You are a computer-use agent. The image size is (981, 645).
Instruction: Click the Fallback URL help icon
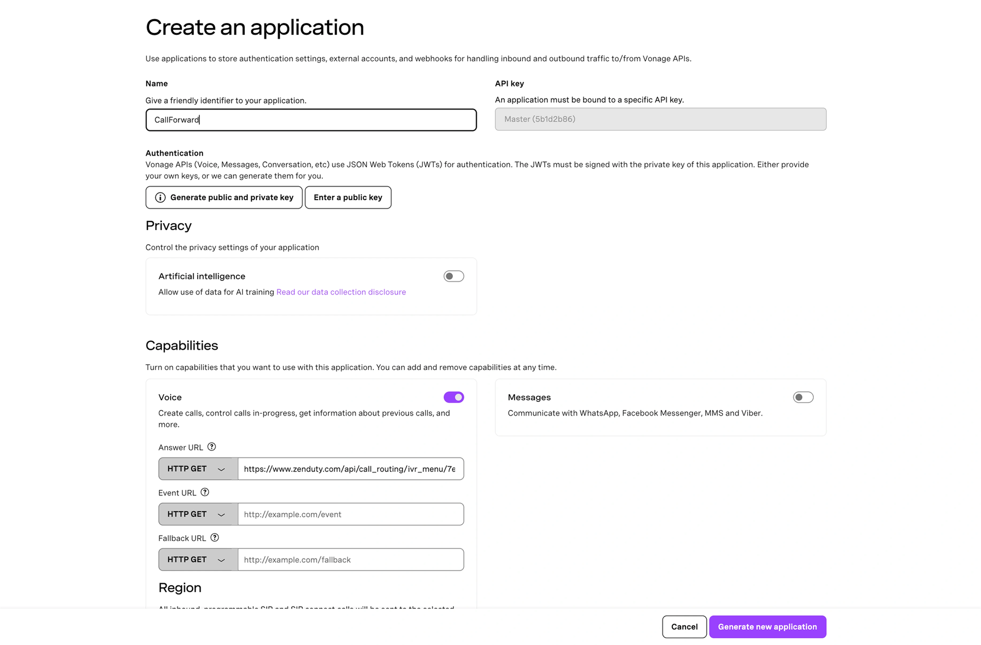pos(215,537)
